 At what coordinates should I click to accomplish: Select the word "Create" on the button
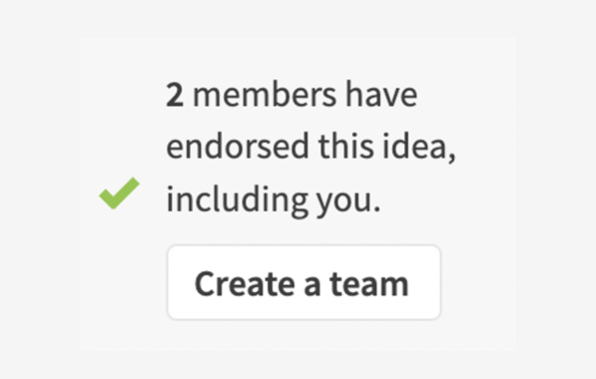pyautogui.click(x=245, y=283)
